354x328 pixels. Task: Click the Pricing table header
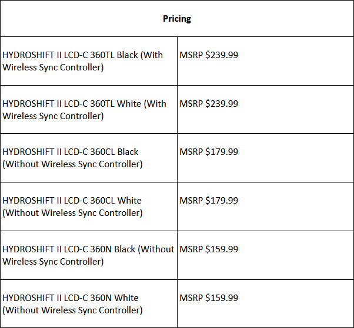[177, 18]
